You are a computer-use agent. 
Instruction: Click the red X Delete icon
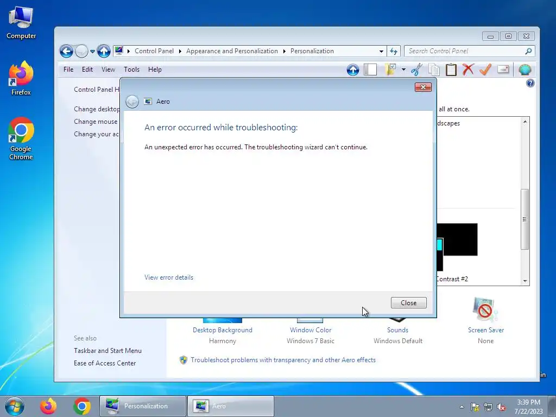pos(468,69)
